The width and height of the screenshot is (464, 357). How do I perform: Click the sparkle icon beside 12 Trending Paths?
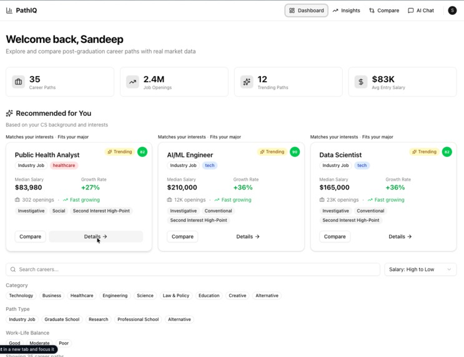247,82
